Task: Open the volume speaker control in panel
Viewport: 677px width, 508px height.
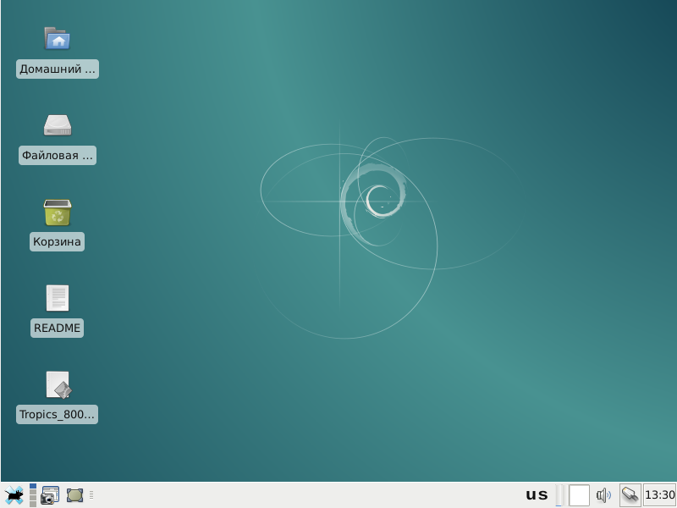Action: (x=603, y=495)
